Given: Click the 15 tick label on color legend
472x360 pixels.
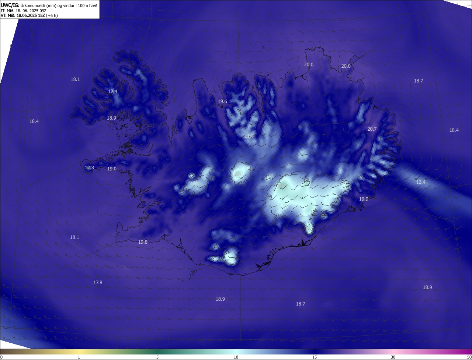Looking at the screenshot, I should tap(315, 357).
